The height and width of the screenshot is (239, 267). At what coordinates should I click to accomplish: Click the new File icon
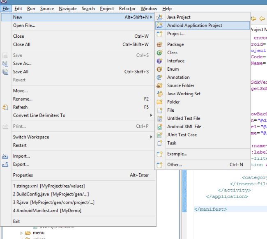click(x=159, y=110)
